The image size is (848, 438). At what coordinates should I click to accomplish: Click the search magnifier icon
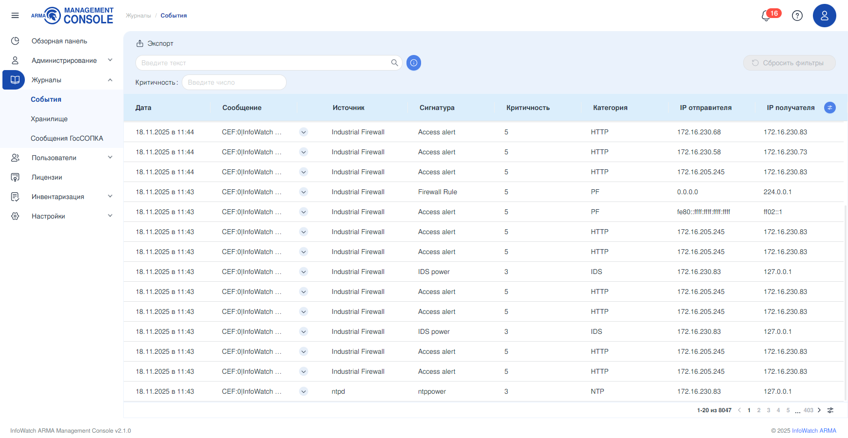394,63
